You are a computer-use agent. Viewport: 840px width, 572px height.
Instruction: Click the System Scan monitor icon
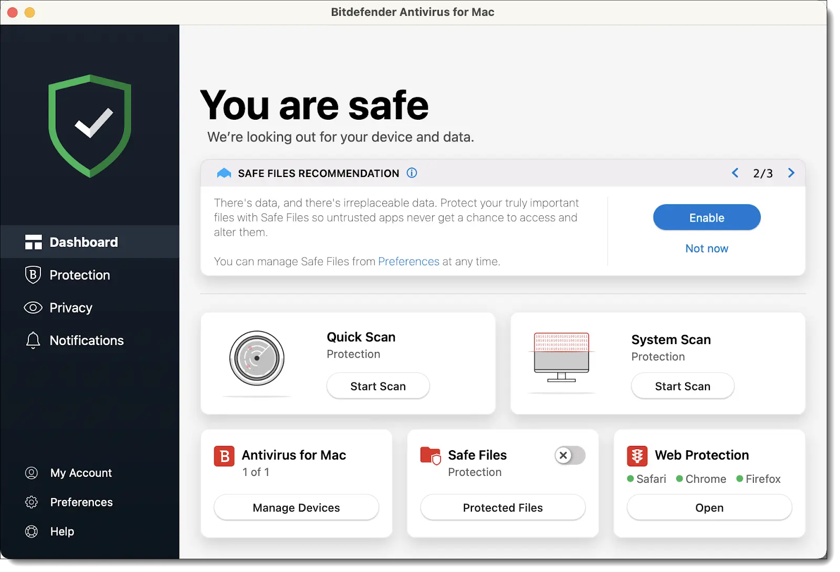pos(561,357)
